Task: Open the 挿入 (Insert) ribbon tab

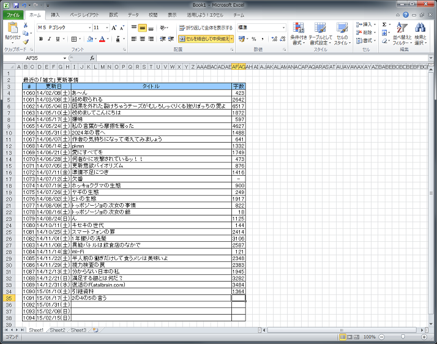Action: 56,14
